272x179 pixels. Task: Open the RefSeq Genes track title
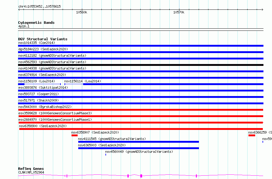tap(31, 169)
